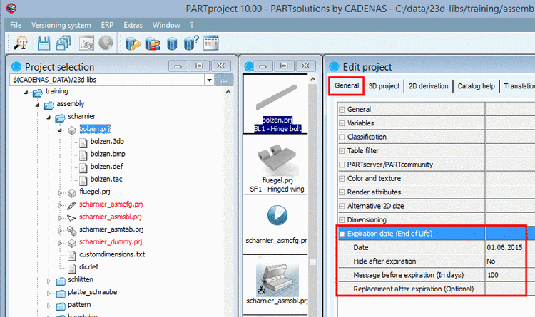Switch to the 3D project tab
This screenshot has width=535, height=317.
click(384, 86)
